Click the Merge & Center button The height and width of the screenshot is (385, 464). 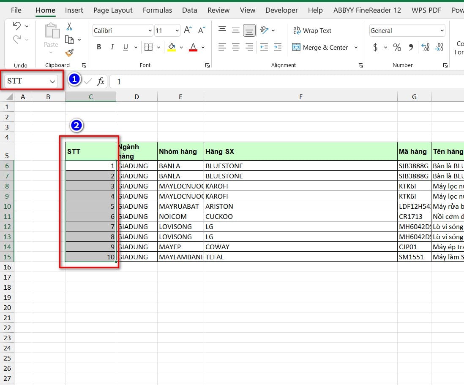(x=320, y=47)
